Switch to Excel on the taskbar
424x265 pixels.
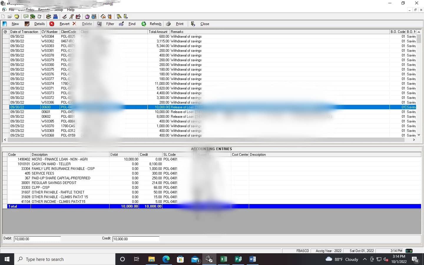point(224,259)
